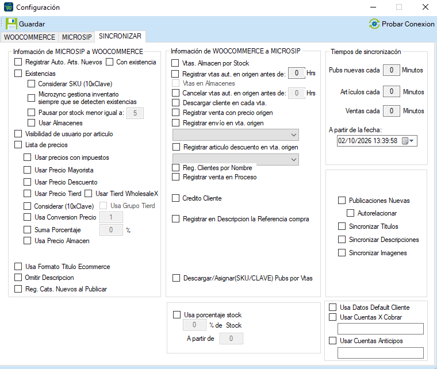
Task: Check Usar Precio Descuento
Action: (28, 182)
